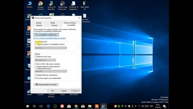Launch Chrome from the taskbar

pos(76,106)
